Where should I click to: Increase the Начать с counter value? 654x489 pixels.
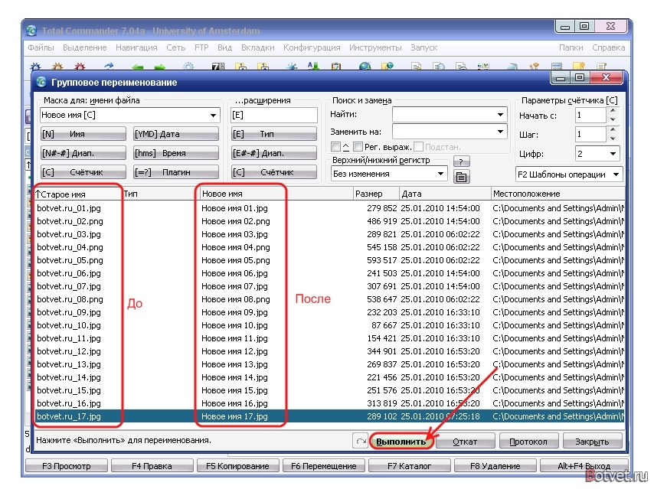(x=613, y=111)
